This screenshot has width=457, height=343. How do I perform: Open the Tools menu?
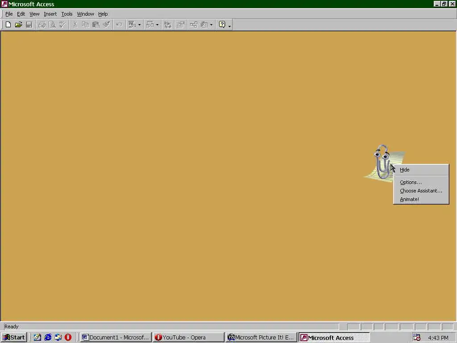(x=67, y=14)
